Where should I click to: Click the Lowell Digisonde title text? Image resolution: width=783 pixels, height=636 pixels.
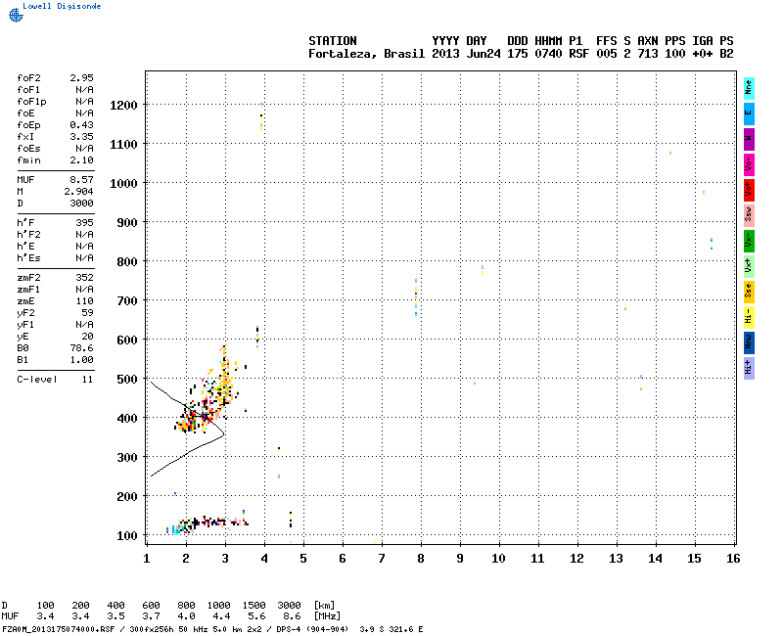pyautogui.click(x=62, y=6)
